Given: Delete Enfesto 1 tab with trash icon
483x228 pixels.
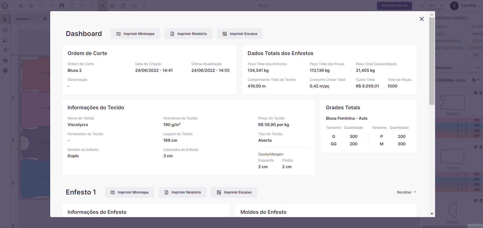Looking at the screenshot, I should (x=45, y=19).
